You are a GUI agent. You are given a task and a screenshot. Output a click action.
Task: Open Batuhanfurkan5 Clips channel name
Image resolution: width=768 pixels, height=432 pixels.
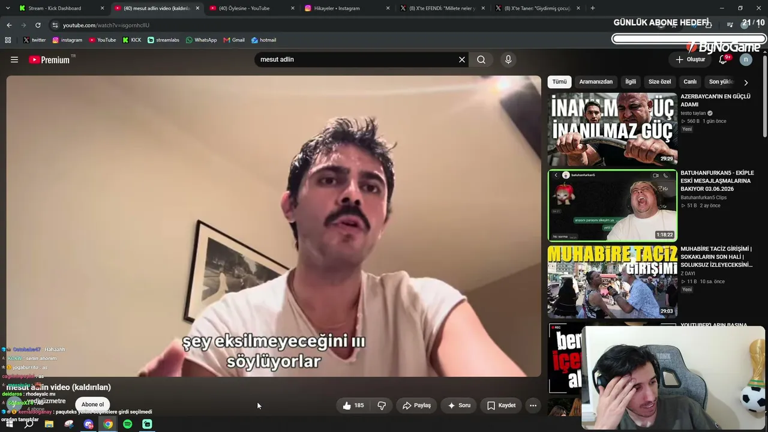pos(703,197)
